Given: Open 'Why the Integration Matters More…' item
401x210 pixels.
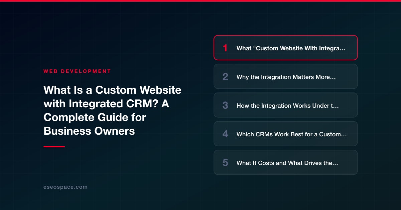Looking at the screenshot, I should (x=286, y=76).
